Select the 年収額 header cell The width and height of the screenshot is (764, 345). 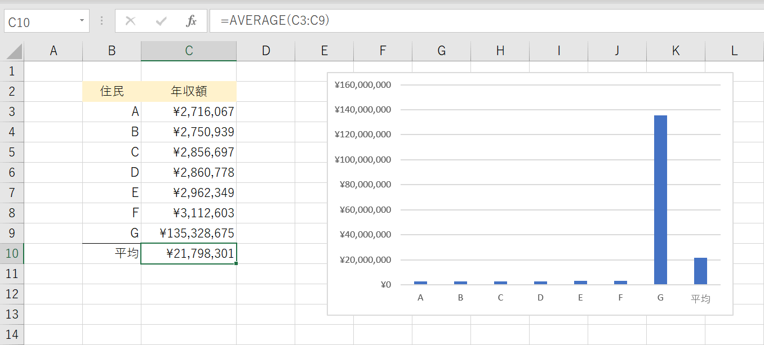click(x=189, y=91)
